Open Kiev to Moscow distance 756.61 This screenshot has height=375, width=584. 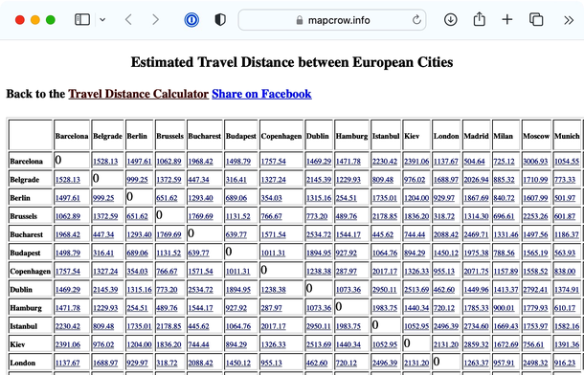533,344
